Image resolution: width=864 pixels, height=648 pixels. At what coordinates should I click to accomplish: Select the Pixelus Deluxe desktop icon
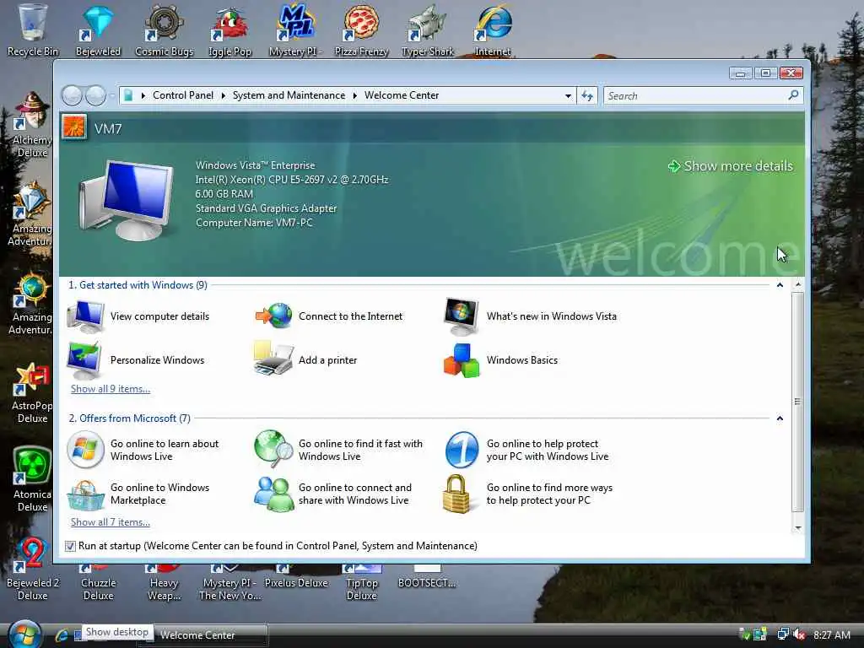[296, 576]
